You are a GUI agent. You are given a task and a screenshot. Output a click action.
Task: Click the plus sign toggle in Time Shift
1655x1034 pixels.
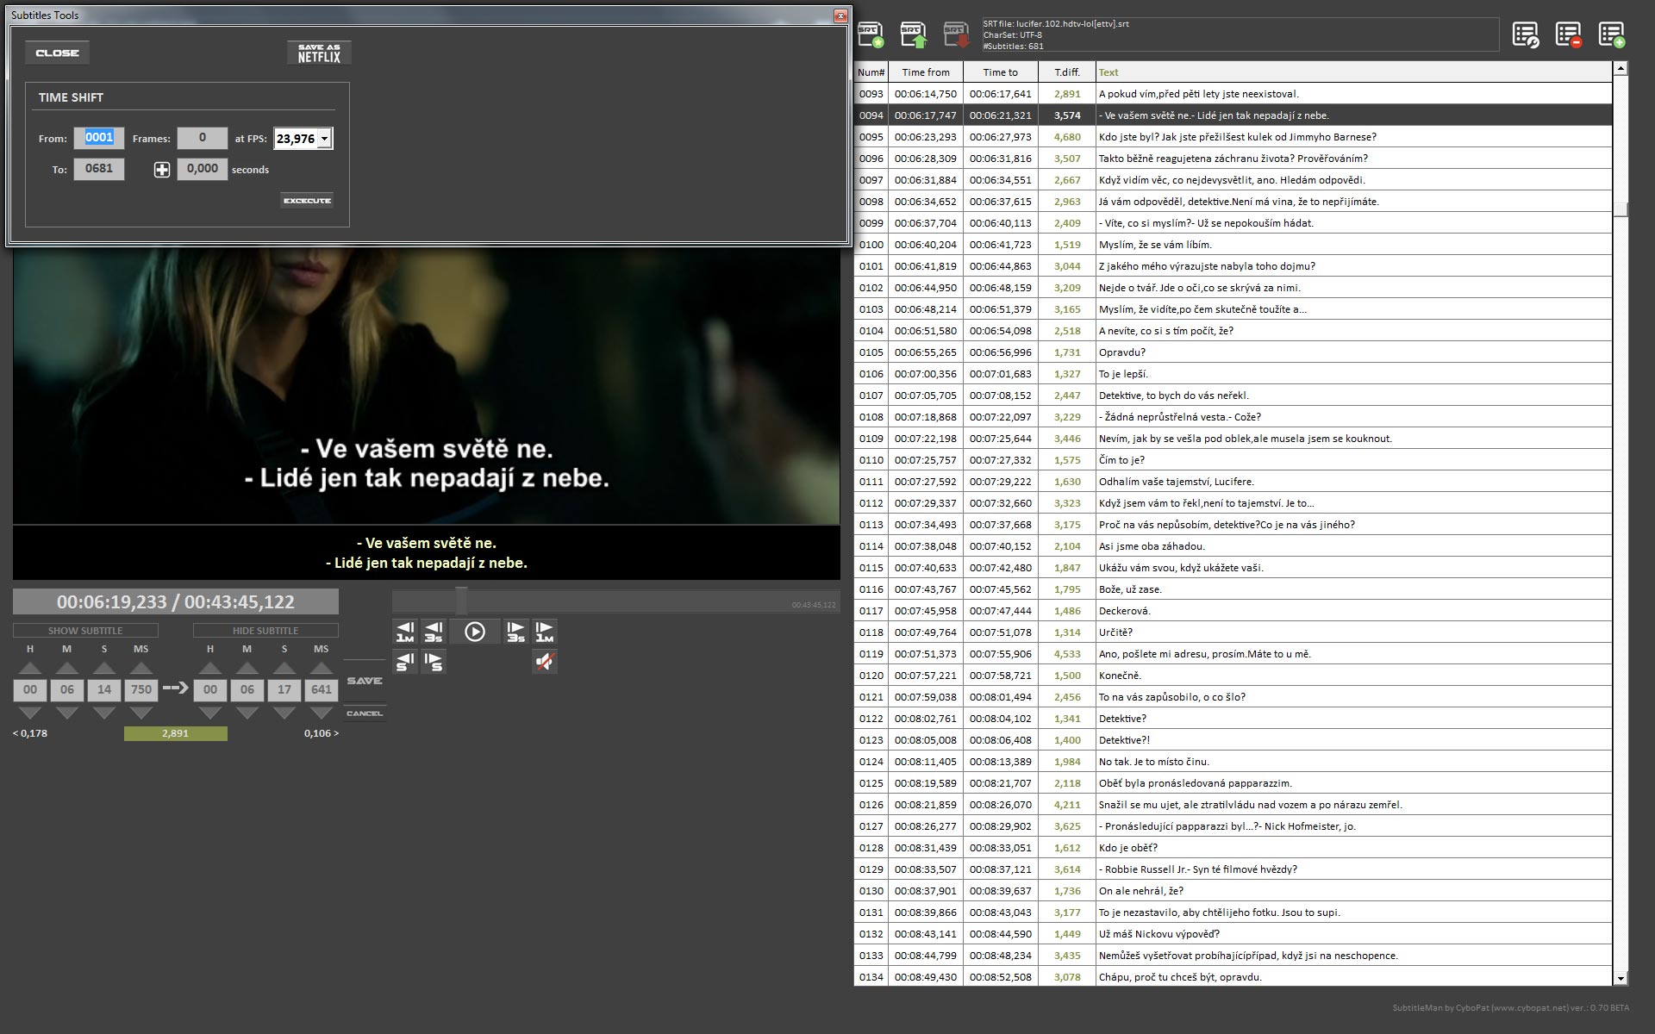(x=162, y=170)
